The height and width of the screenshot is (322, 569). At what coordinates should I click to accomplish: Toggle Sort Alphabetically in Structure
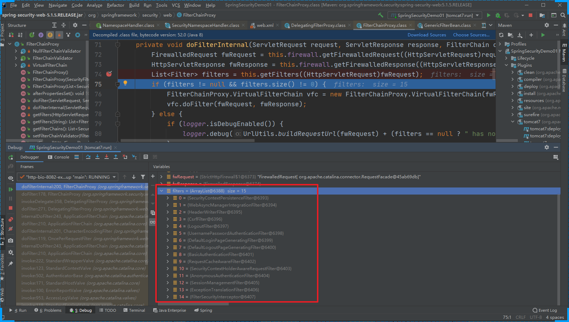[20, 35]
